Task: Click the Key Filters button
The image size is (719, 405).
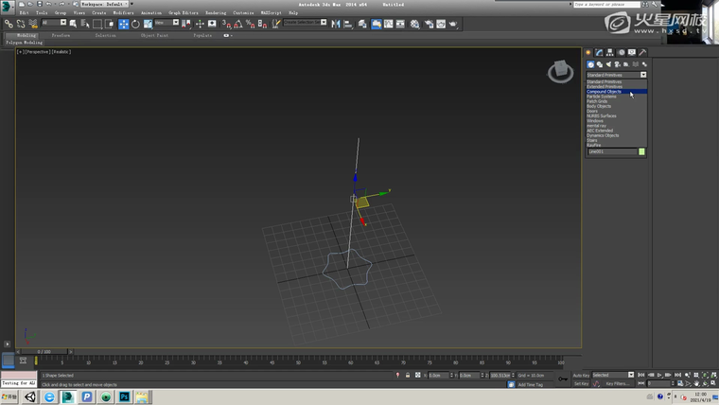Action: [x=618, y=383]
